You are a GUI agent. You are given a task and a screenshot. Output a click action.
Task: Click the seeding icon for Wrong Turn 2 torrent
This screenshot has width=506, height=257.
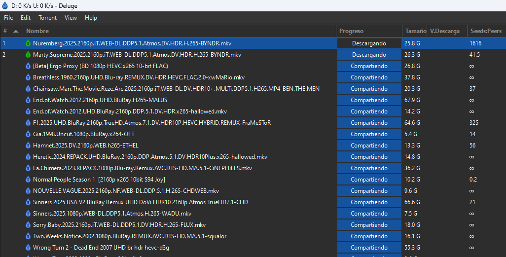coord(28,247)
